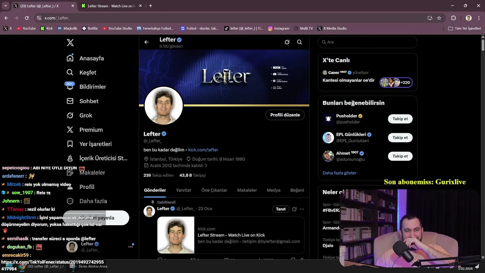The height and width of the screenshot is (273, 485).
Task: Select Gönderiler tab
Action: (155, 190)
